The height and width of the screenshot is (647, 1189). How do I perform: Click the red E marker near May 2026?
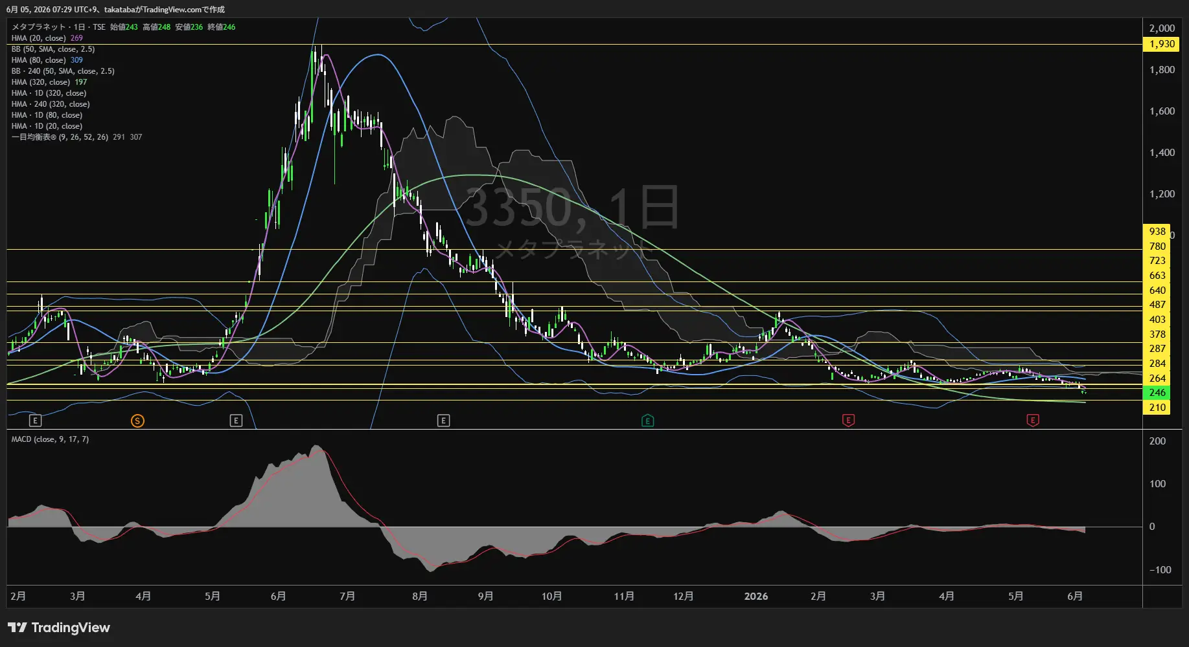(1033, 421)
